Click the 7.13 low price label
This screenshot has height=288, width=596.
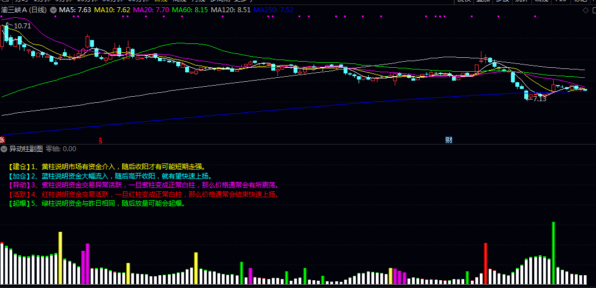539,99
